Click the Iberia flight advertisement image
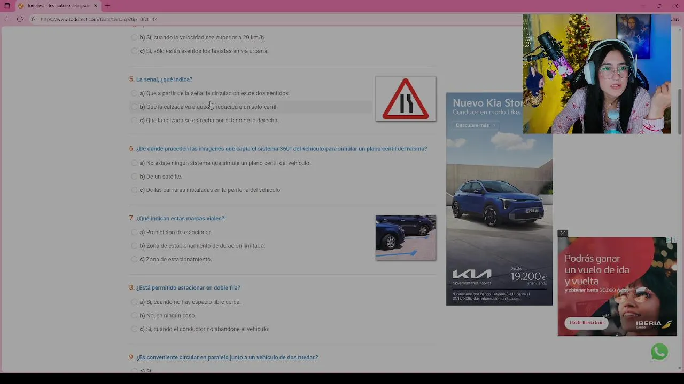The width and height of the screenshot is (684, 384). point(617,286)
